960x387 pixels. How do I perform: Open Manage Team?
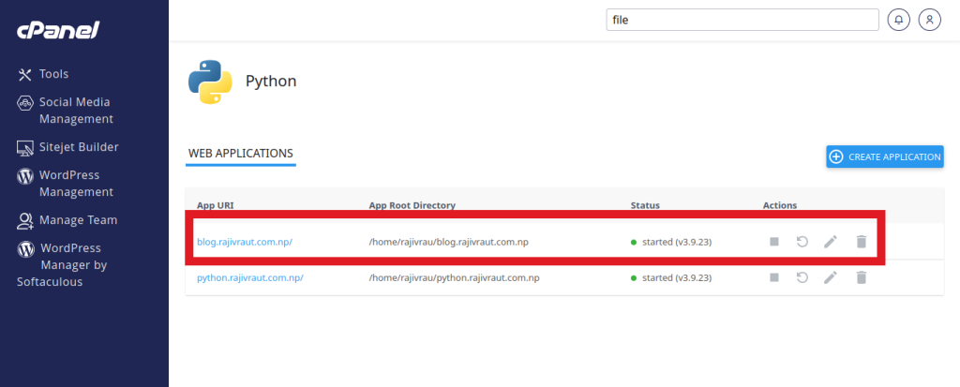(x=79, y=220)
